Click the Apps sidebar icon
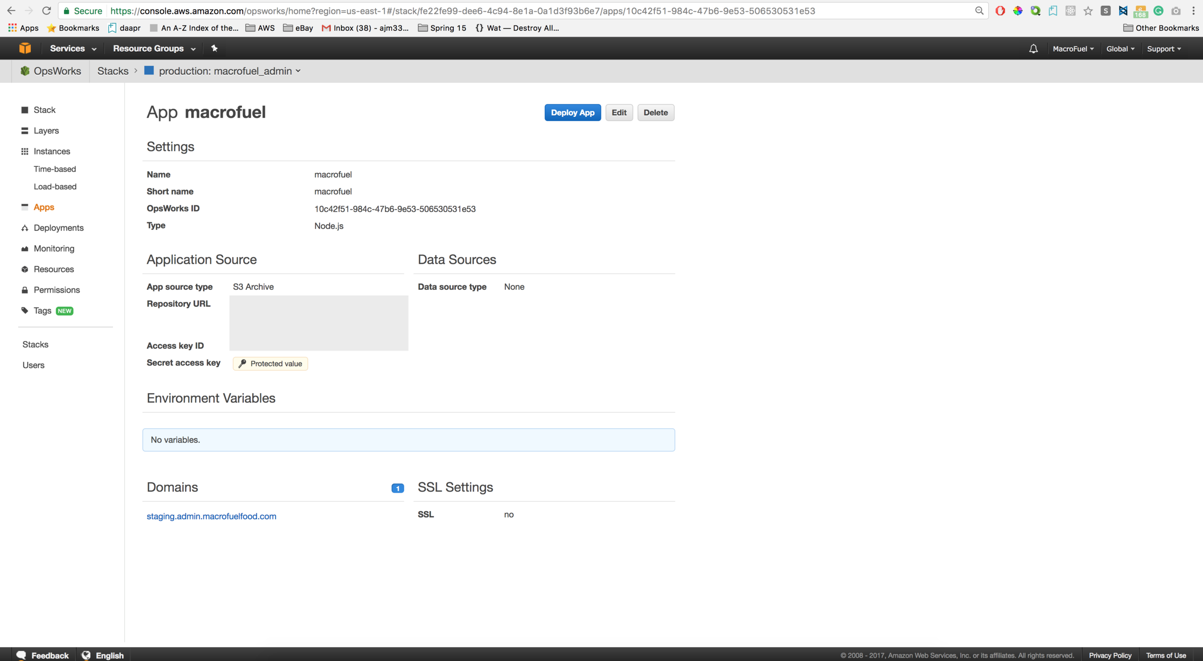Image resolution: width=1203 pixels, height=661 pixels. [25, 207]
